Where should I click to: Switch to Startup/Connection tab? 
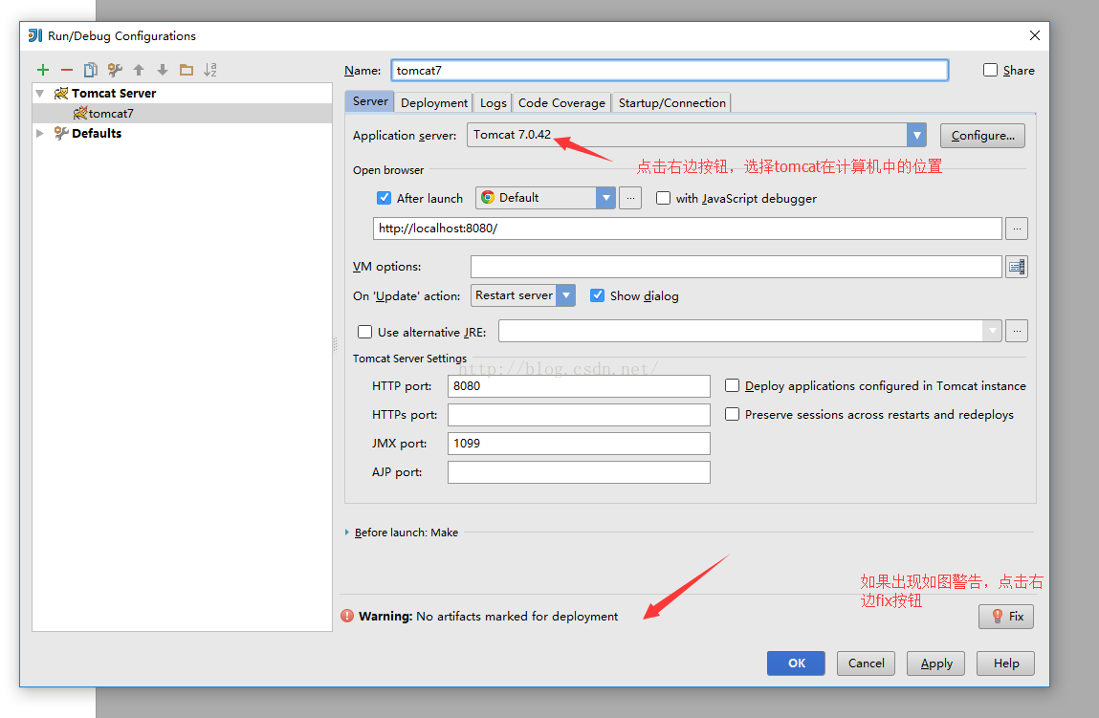pyautogui.click(x=671, y=103)
